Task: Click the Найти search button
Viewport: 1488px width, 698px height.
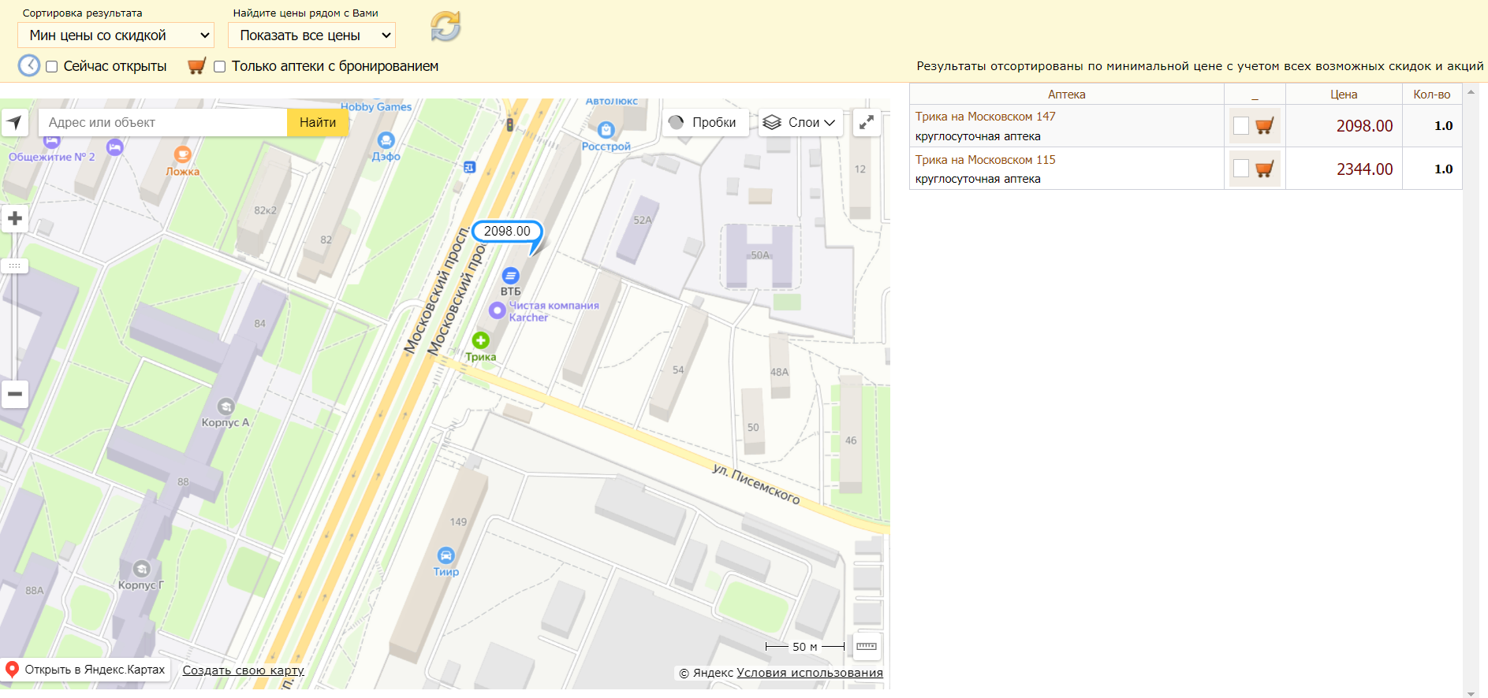Action: point(318,122)
